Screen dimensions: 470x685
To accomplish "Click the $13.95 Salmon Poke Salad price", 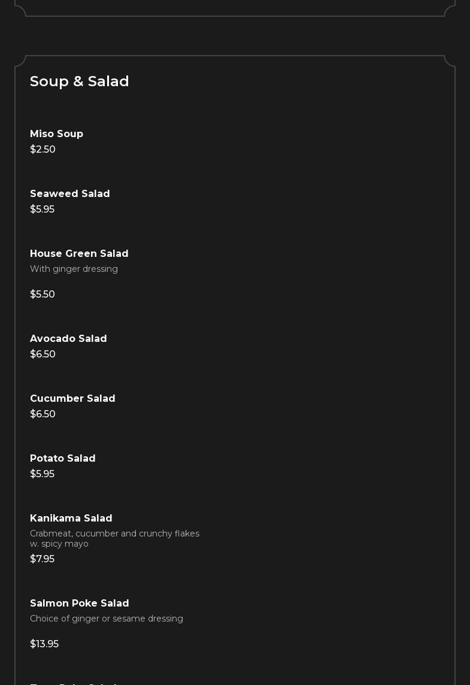I will 44,644.
